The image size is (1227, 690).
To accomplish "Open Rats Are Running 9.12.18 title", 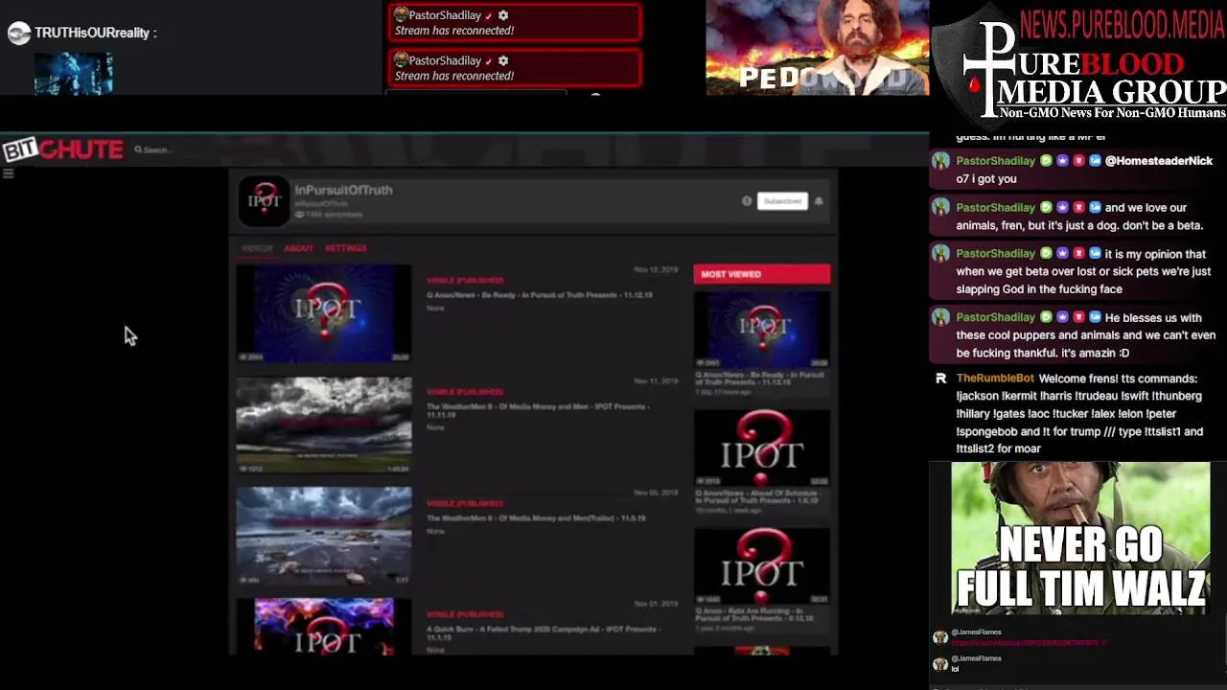I will tap(755, 614).
